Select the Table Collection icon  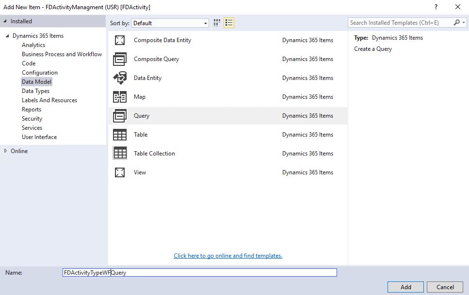point(120,154)
